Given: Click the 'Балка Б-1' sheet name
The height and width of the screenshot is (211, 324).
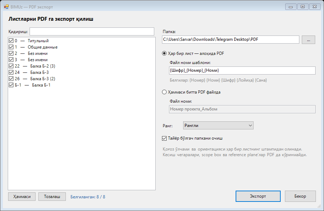Looking at the screenshot, I should 41,85.
